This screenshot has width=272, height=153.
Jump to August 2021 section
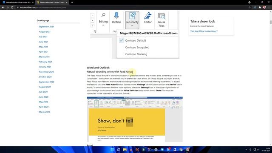[x=45, y=32]
